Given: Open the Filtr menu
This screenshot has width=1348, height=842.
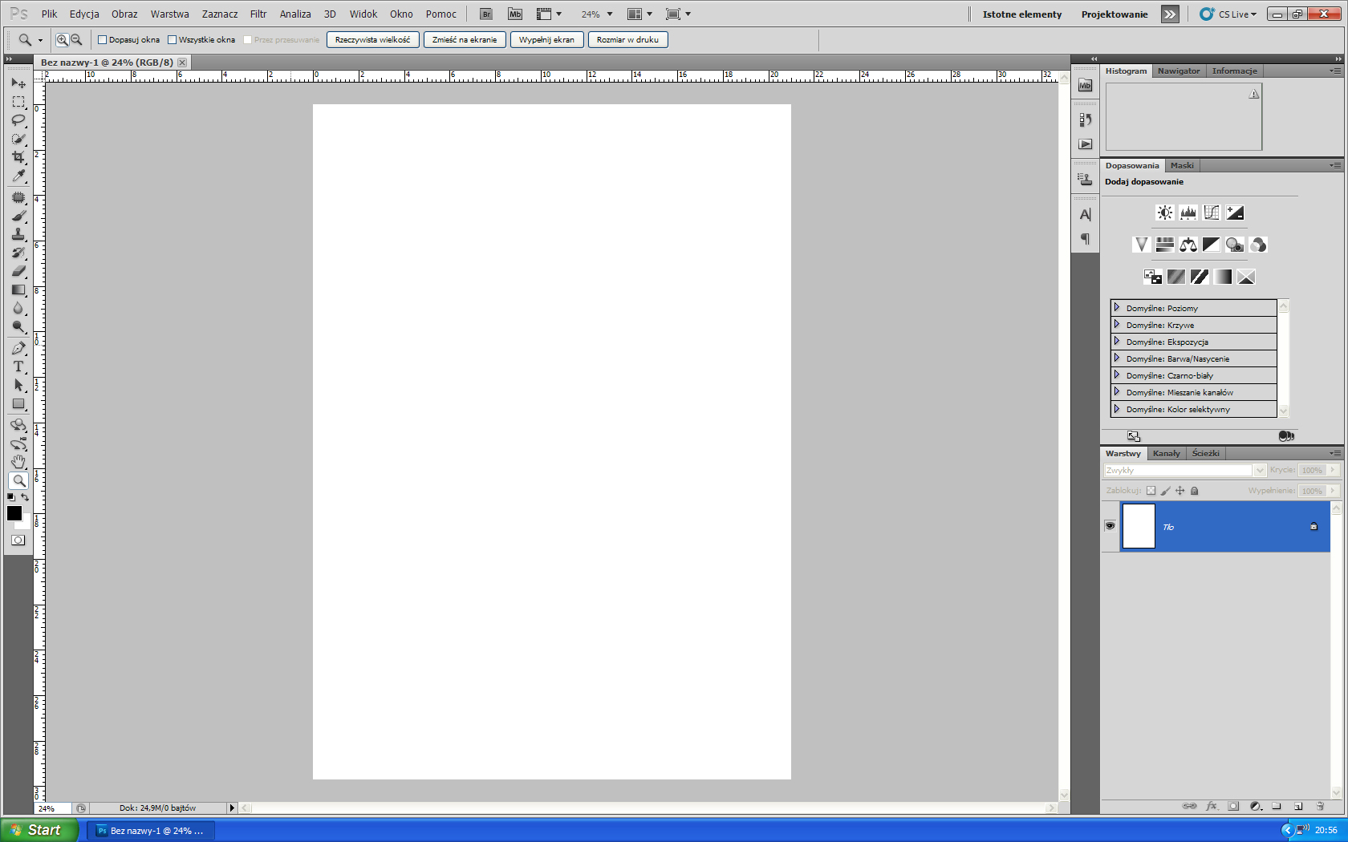Looking at the screenshot, I should pos(258,14).
